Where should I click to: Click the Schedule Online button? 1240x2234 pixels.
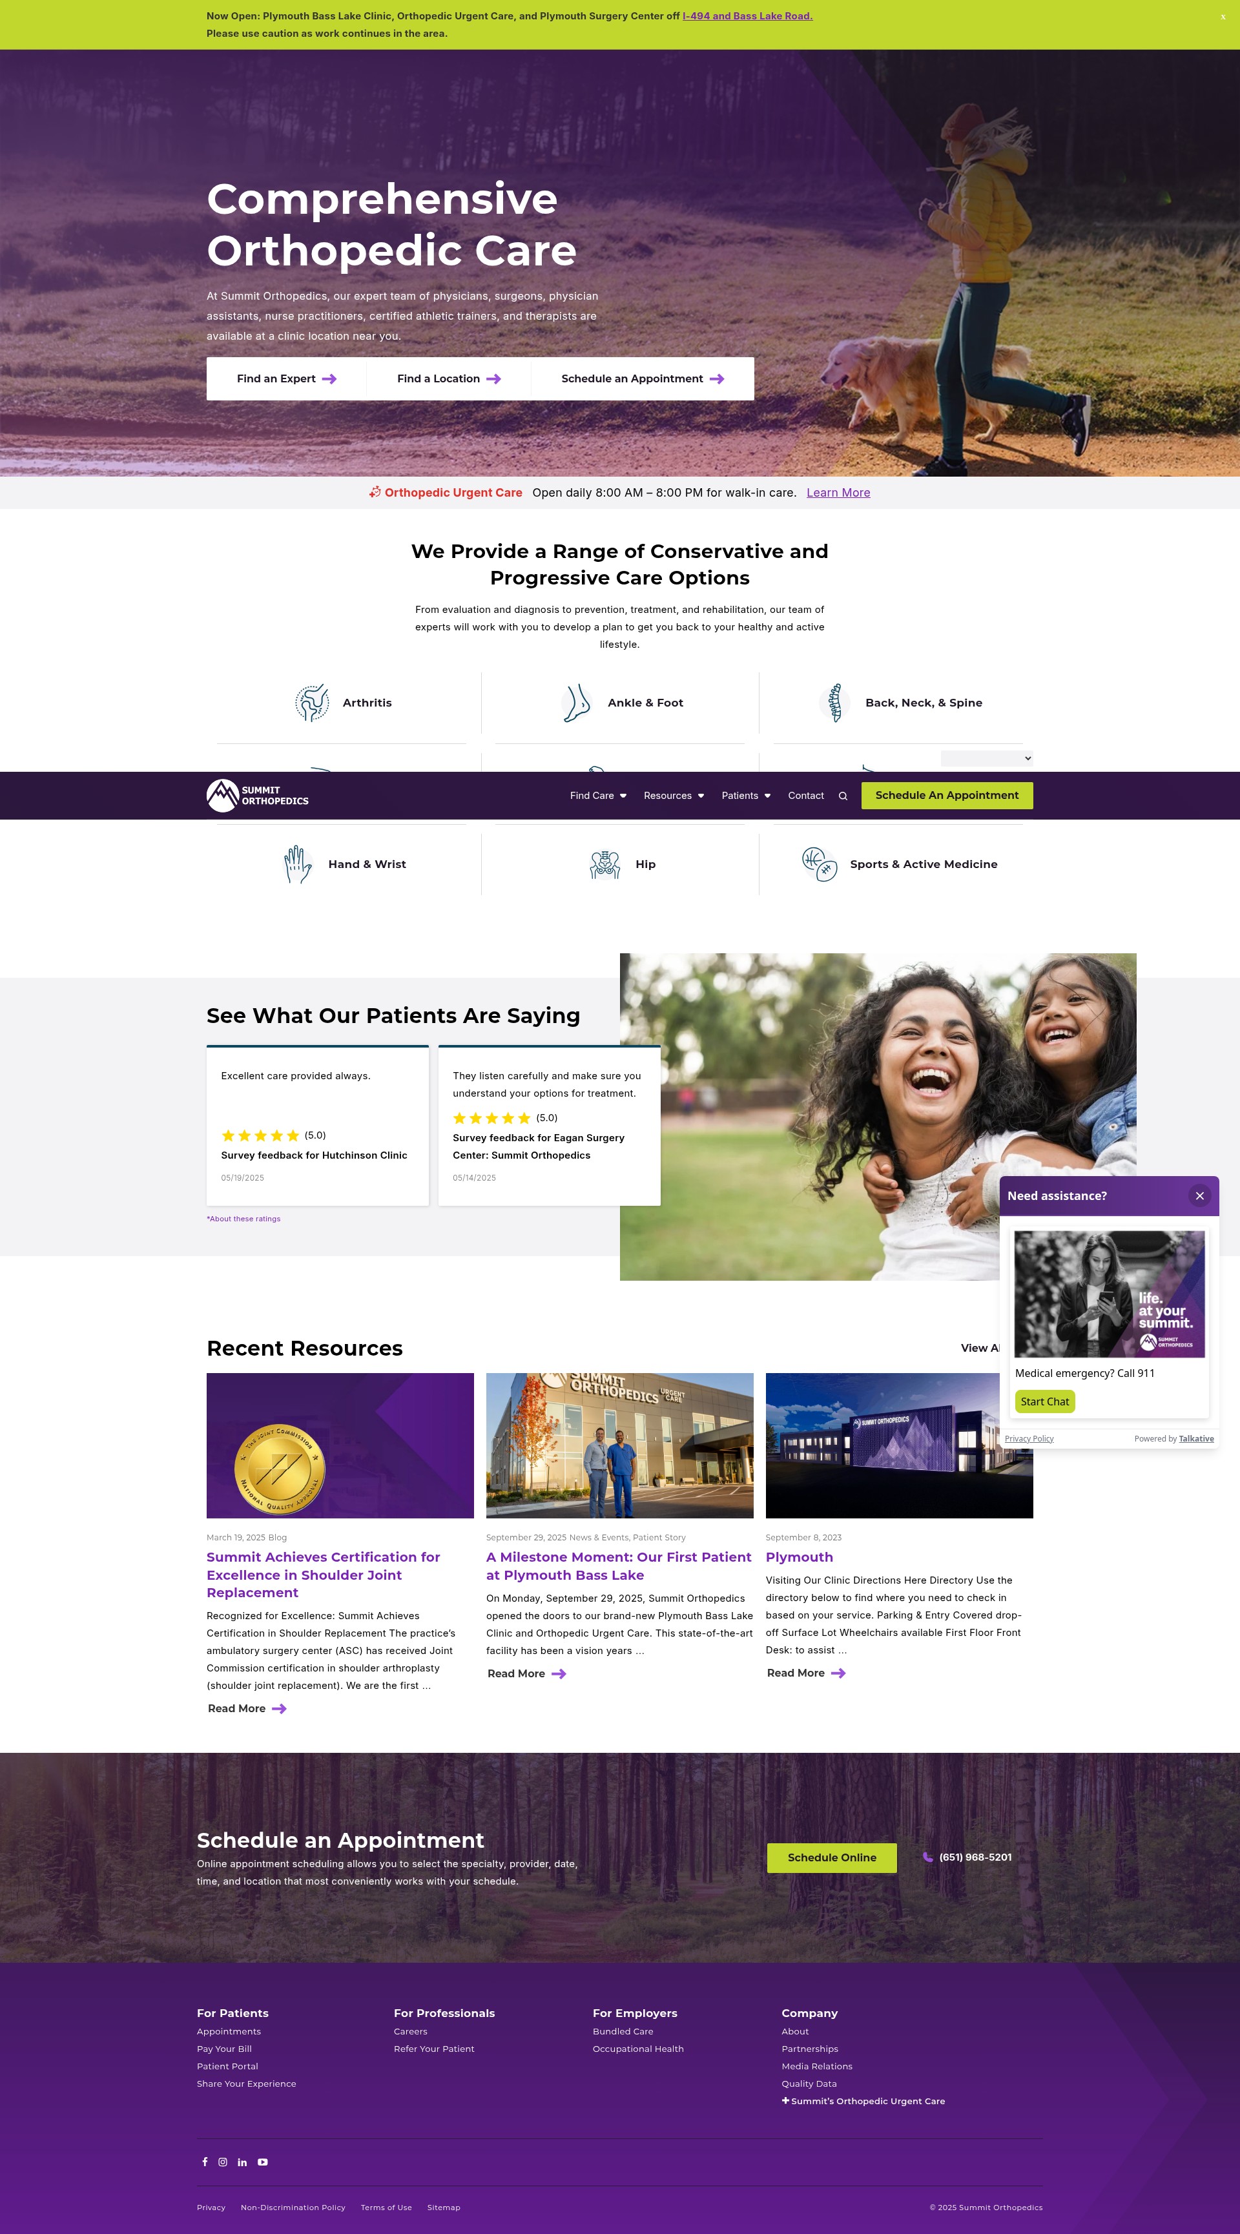point(832,1857)
